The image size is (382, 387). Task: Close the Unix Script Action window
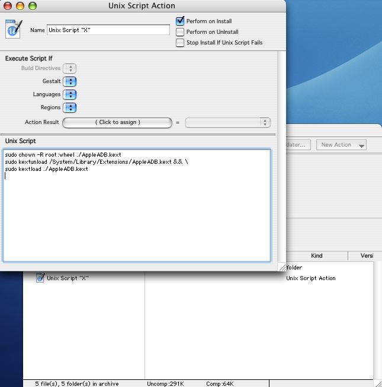[8, 6]
